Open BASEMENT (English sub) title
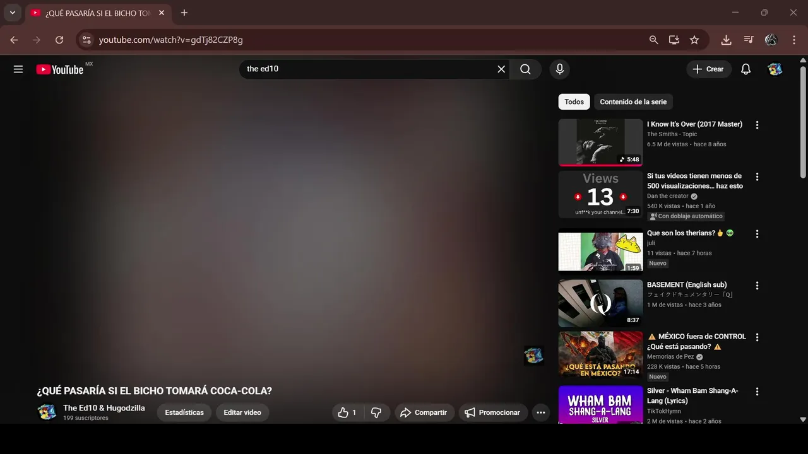 tap(687, 285)
